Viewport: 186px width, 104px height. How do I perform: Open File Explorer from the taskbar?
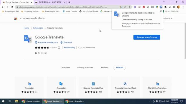17,101
